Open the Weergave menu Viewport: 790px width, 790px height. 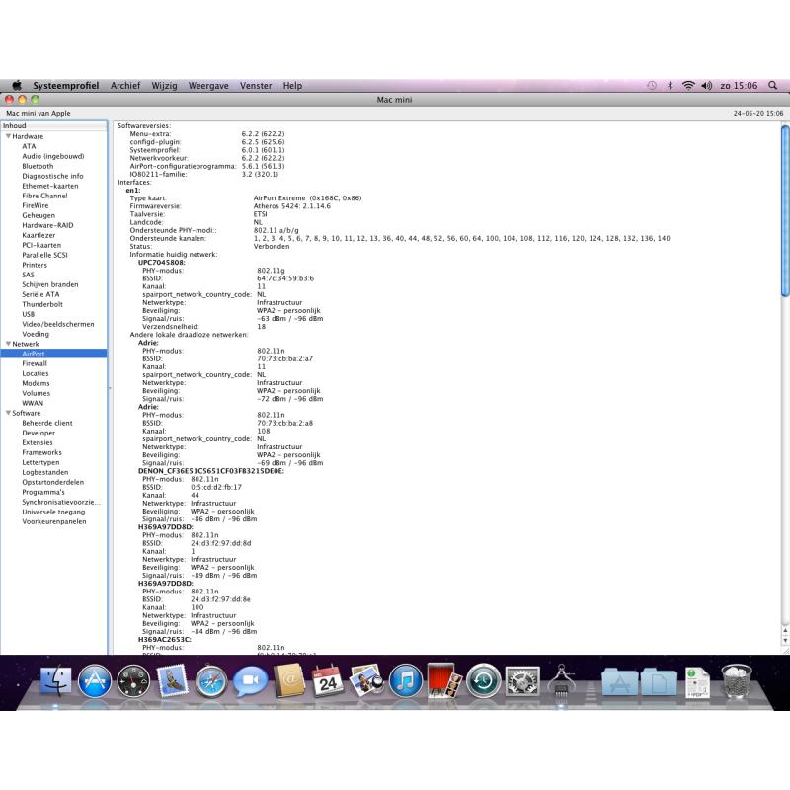coord(208,85)
